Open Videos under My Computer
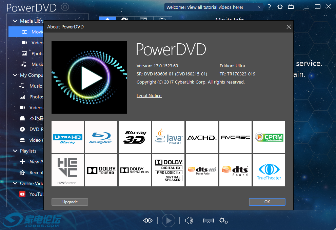The width and height of the screenshot is (336, 230). pos(36,108)
